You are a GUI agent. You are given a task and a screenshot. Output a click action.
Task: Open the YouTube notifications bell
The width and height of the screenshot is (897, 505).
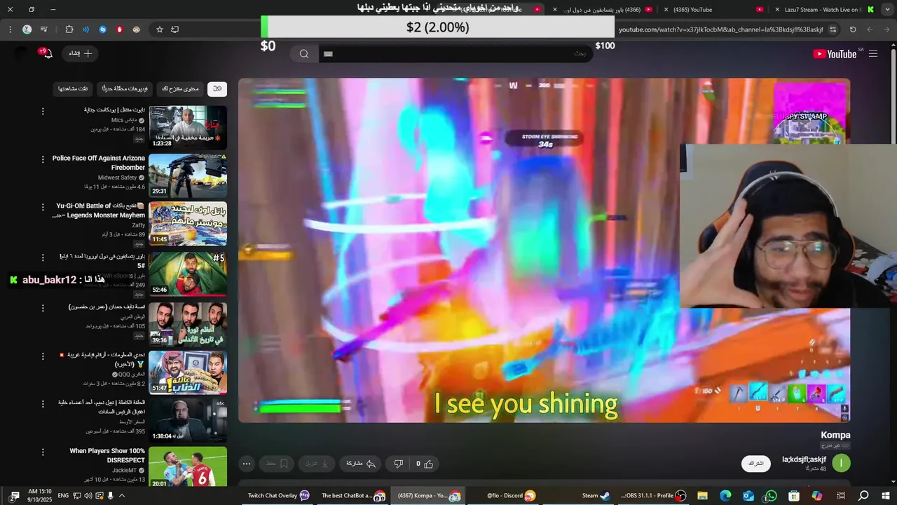(47, 53)
